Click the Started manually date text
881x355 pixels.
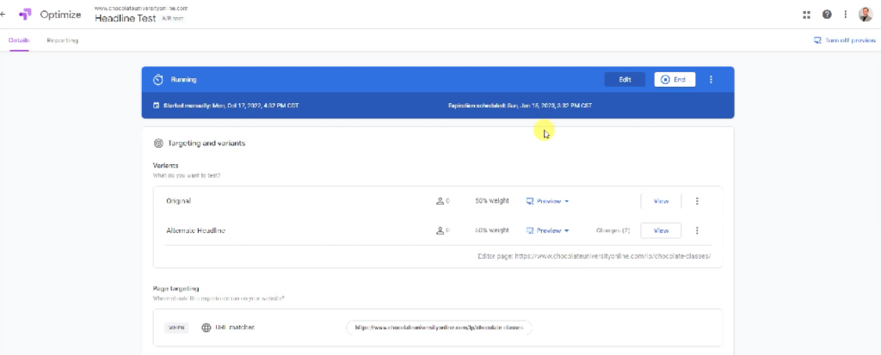point(231,106)
